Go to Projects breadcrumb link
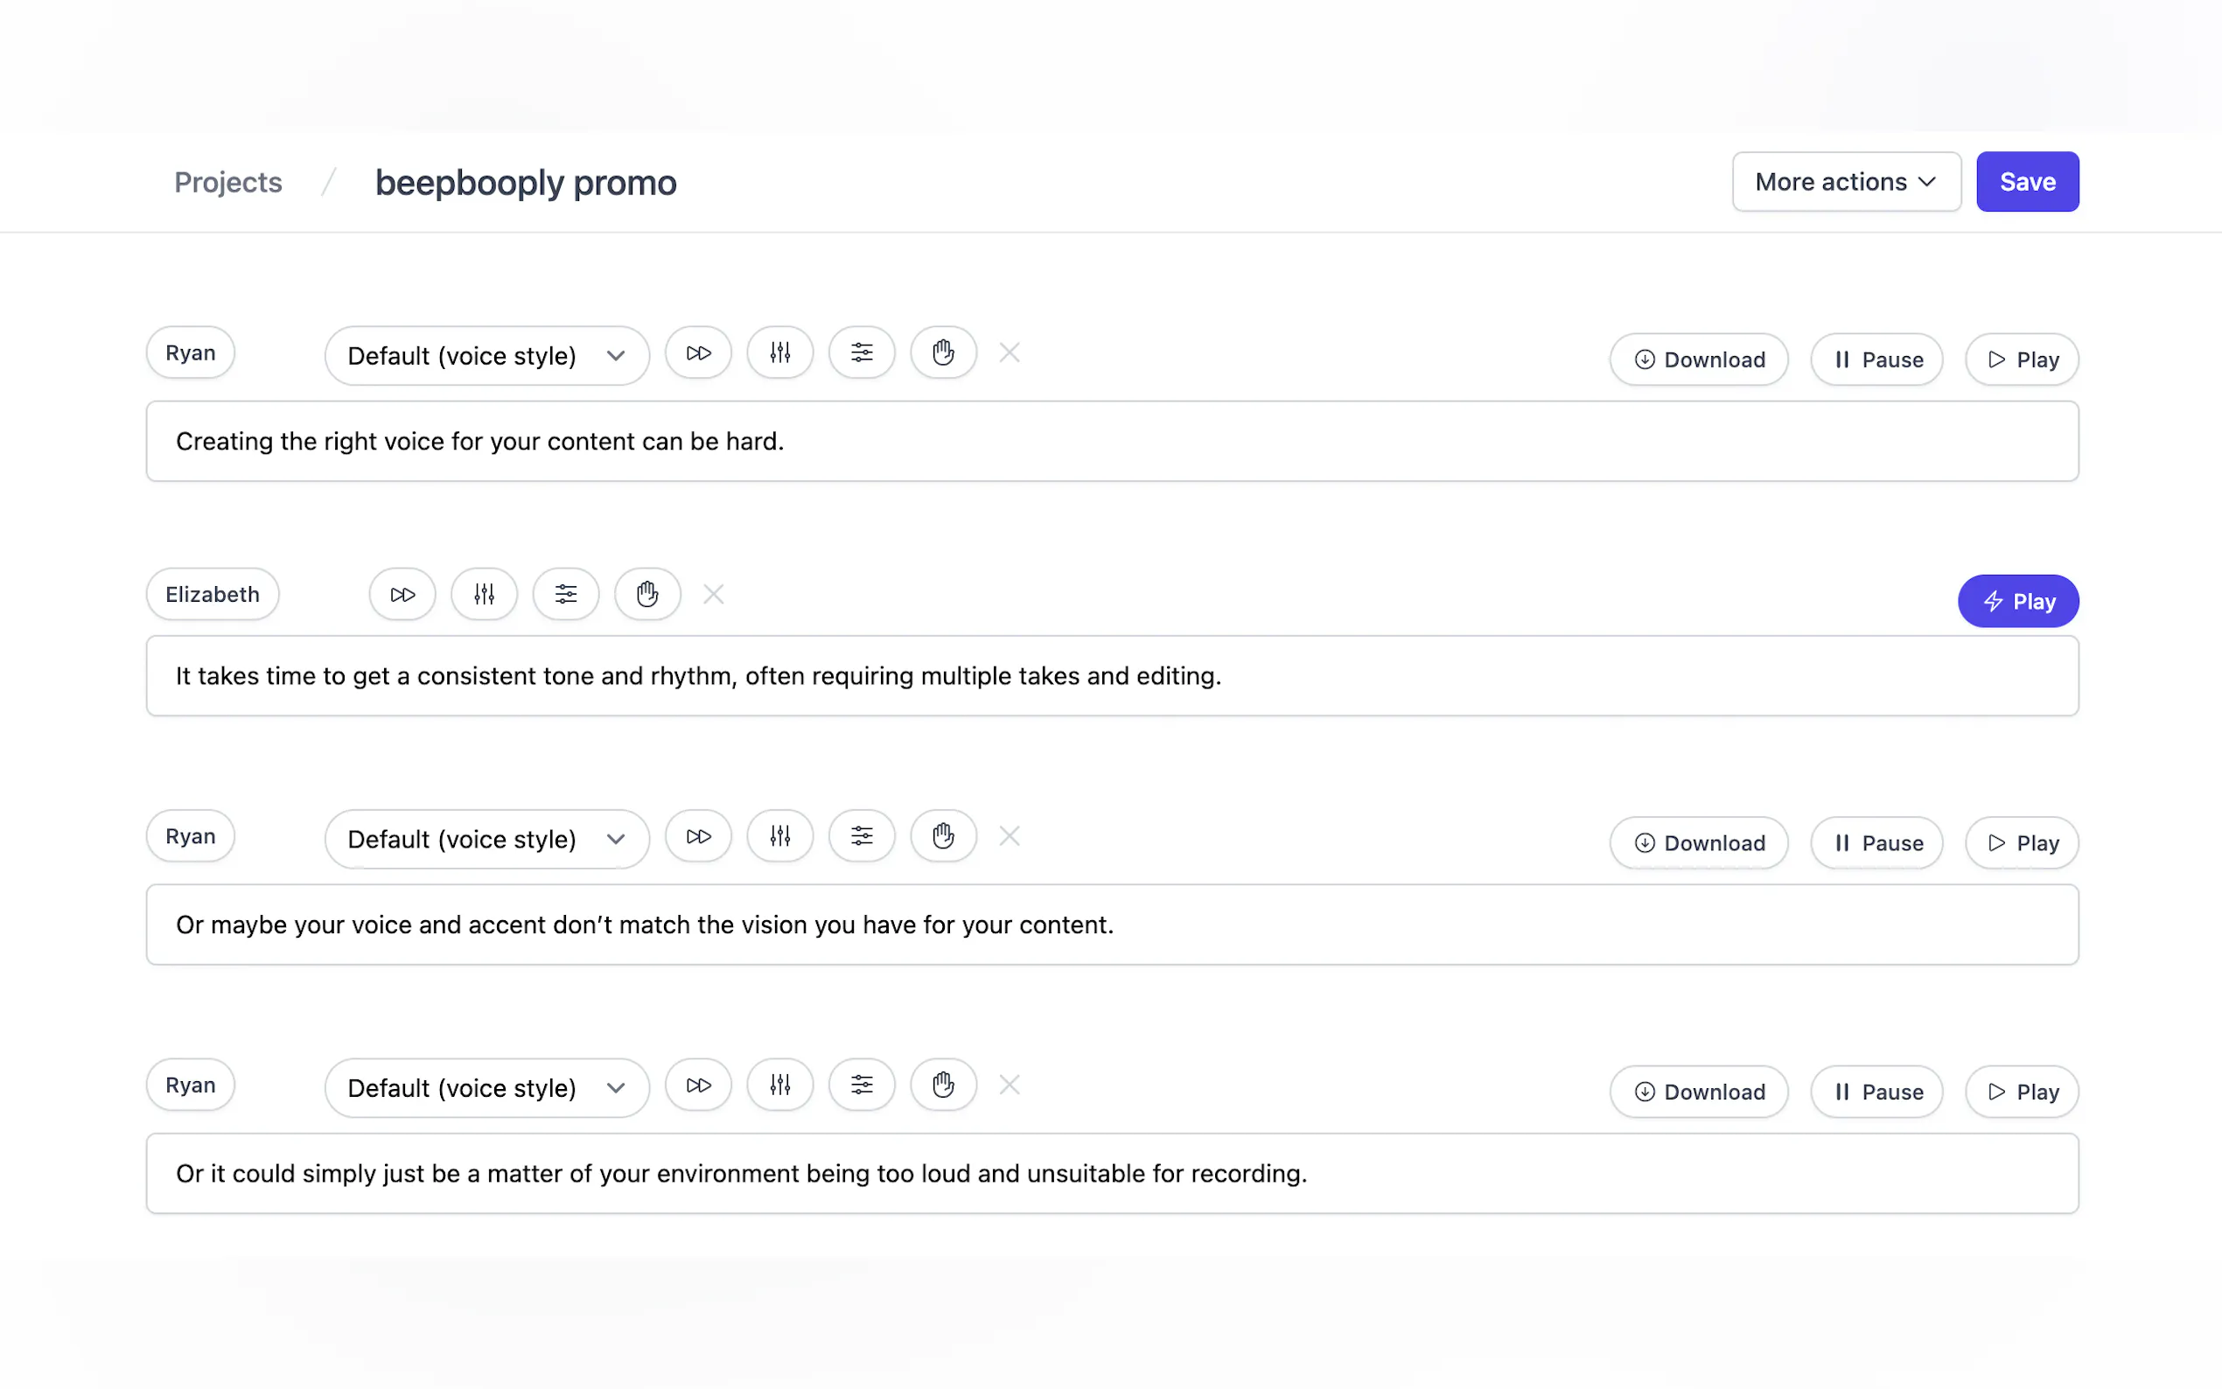This screenshot has height=1389, width=2222. coord(227,182)
